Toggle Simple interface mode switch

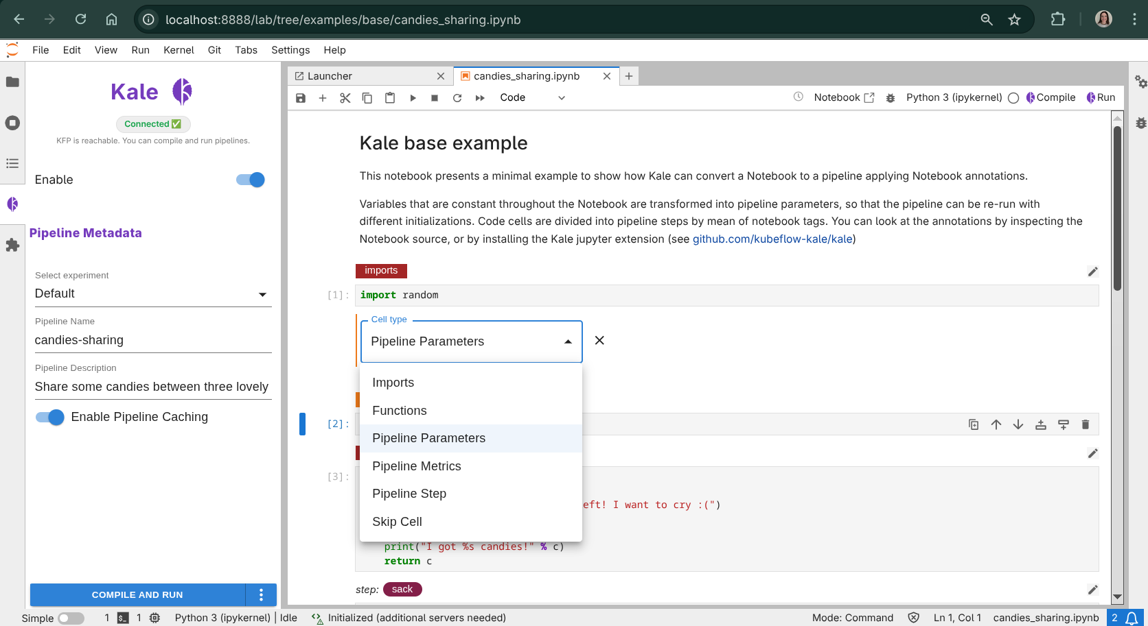pyautogui.click(x=71, y=618)
